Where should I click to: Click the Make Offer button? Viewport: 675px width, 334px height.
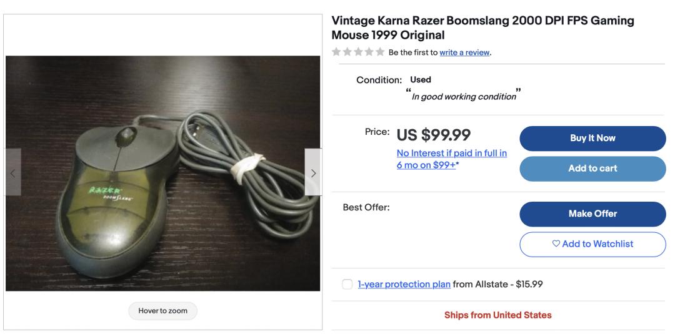pyautogui.click(x=592, y=214)
